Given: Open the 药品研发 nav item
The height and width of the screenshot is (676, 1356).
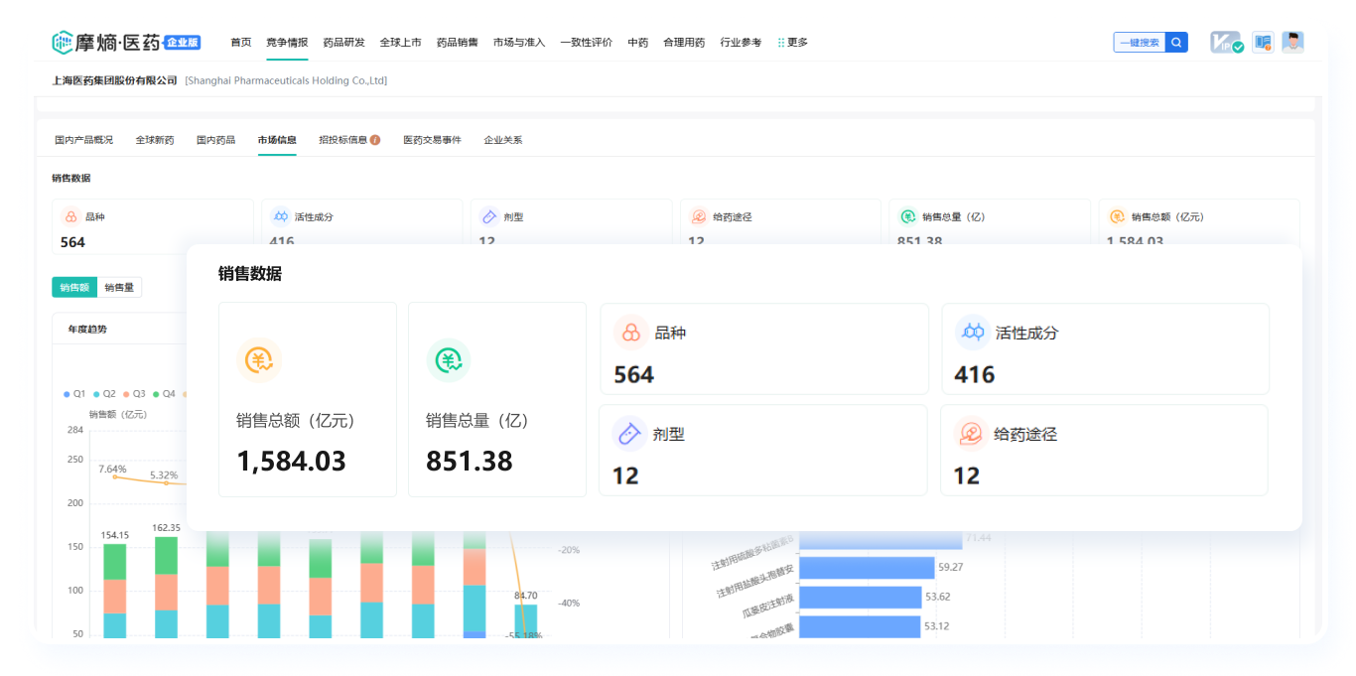Looking at the screenshot, I should (343, 43).
